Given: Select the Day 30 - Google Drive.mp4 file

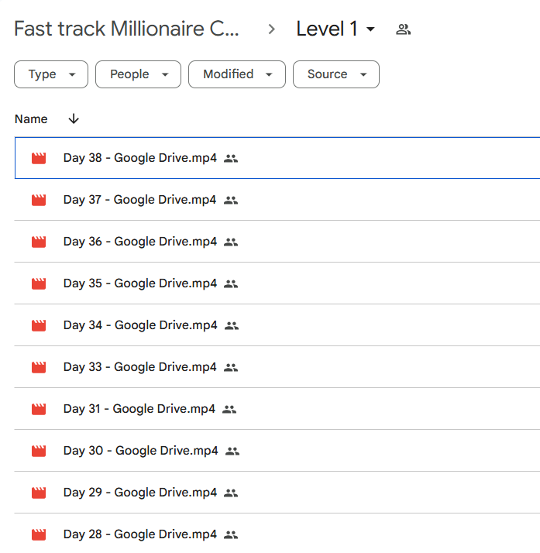Looking at the screenshot, I should pos(277,451).
